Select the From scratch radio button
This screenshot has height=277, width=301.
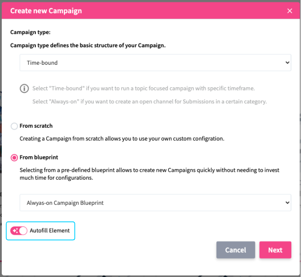[14, 126]
